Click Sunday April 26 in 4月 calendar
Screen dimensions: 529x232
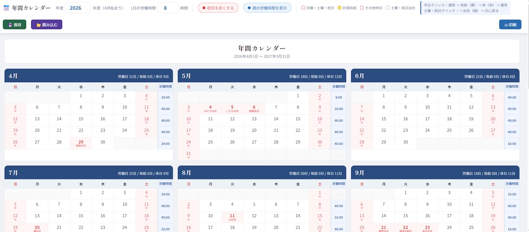coord(15,143)
